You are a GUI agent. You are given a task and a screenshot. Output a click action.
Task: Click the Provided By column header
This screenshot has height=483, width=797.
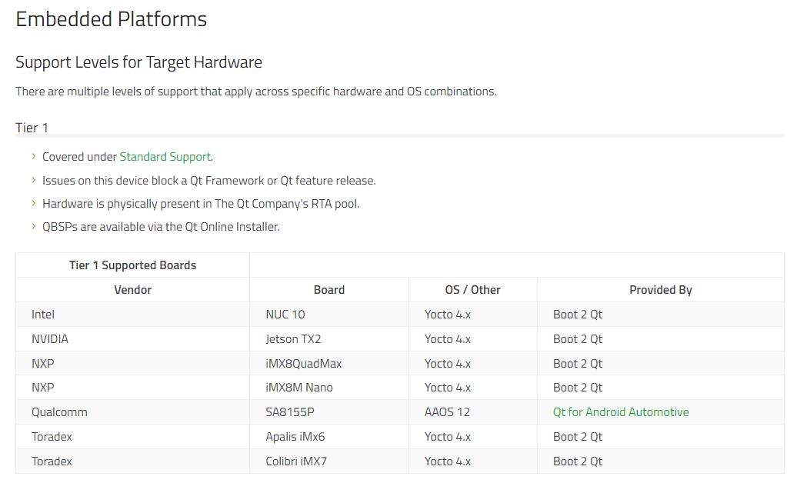[x=660, y=290]
